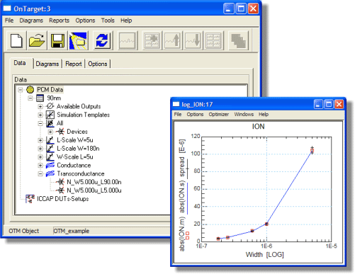Expand the Available Outputs node

[x=40, y=106]
